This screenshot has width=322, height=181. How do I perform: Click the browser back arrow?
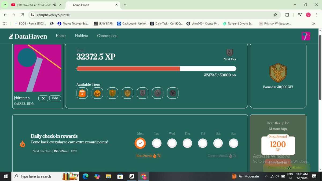point(5,15)
